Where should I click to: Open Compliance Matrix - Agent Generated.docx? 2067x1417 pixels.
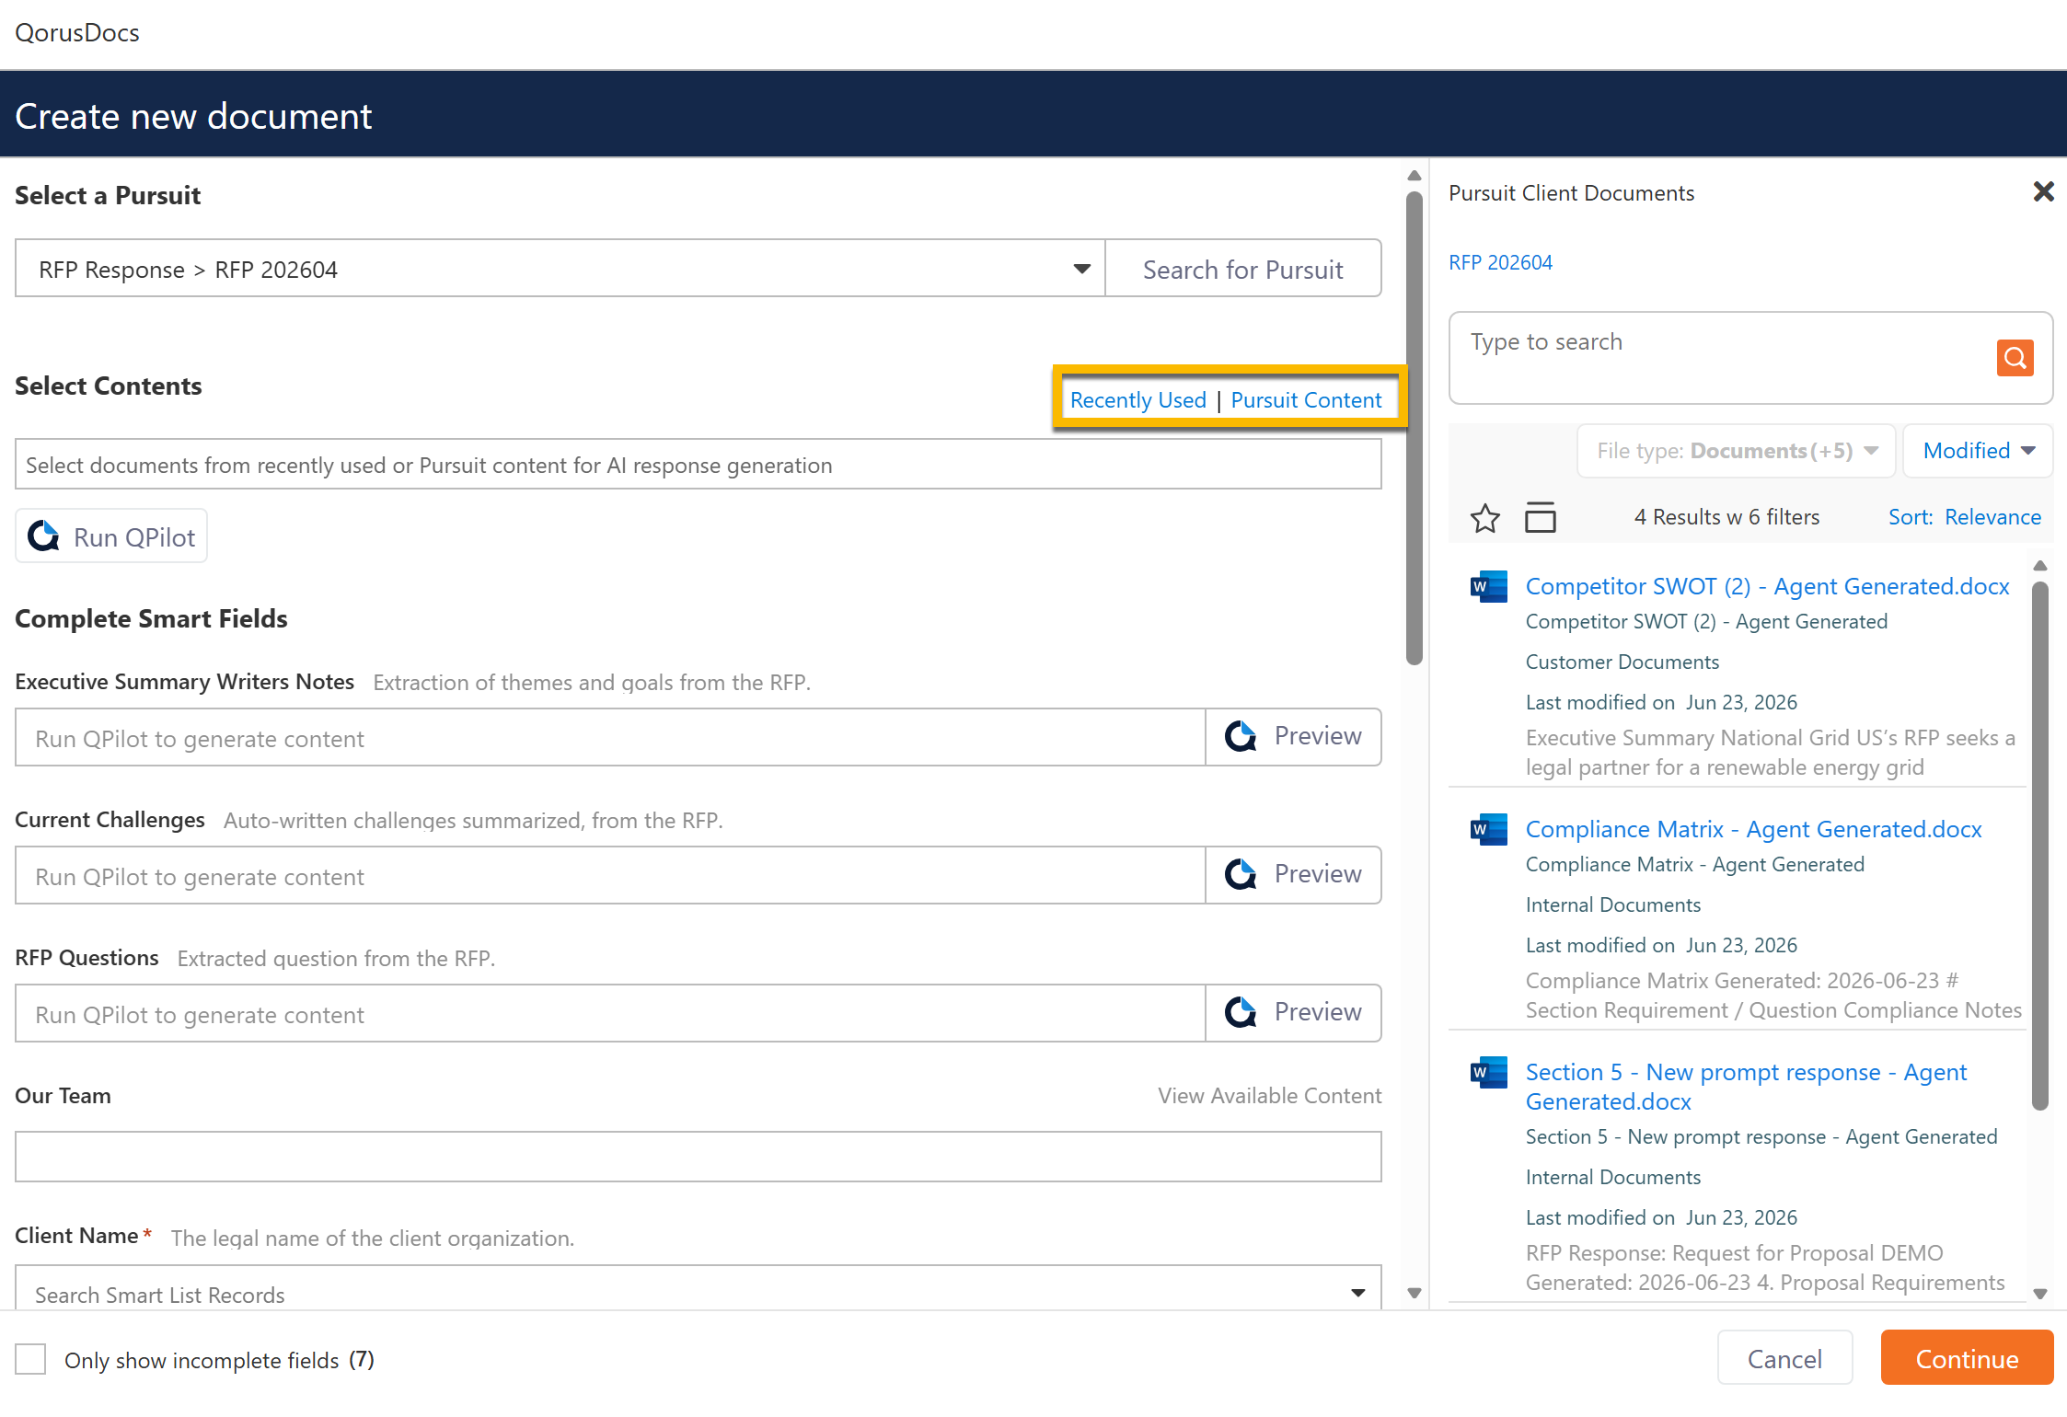(1753, 829)
